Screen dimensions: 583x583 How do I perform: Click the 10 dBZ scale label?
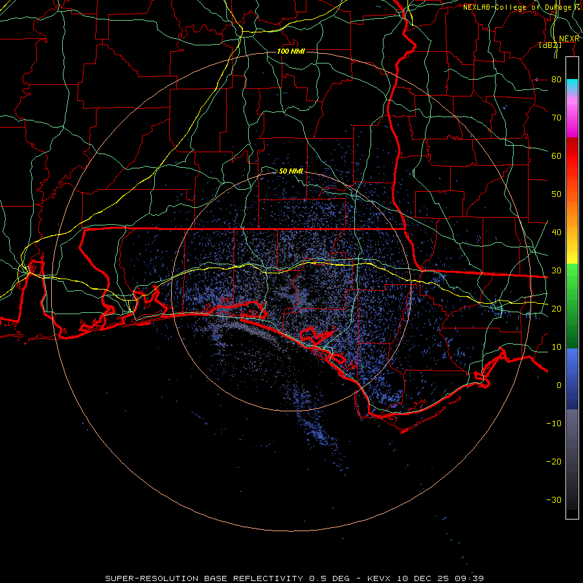point(556,347)
